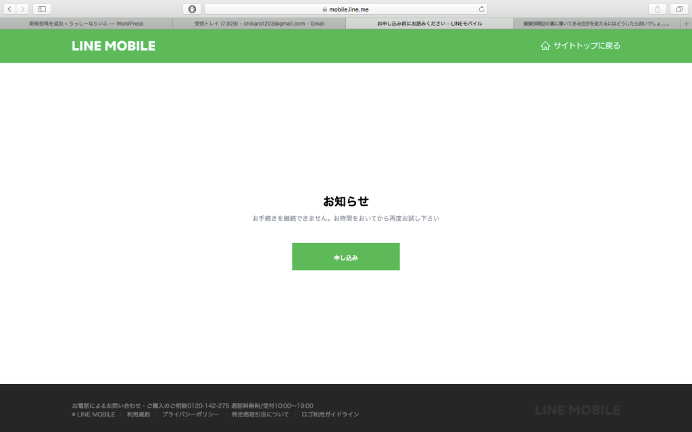692x432 pixels.
Task: Open the 特定商取引法について footer link
Action: (x=260, y=414)
